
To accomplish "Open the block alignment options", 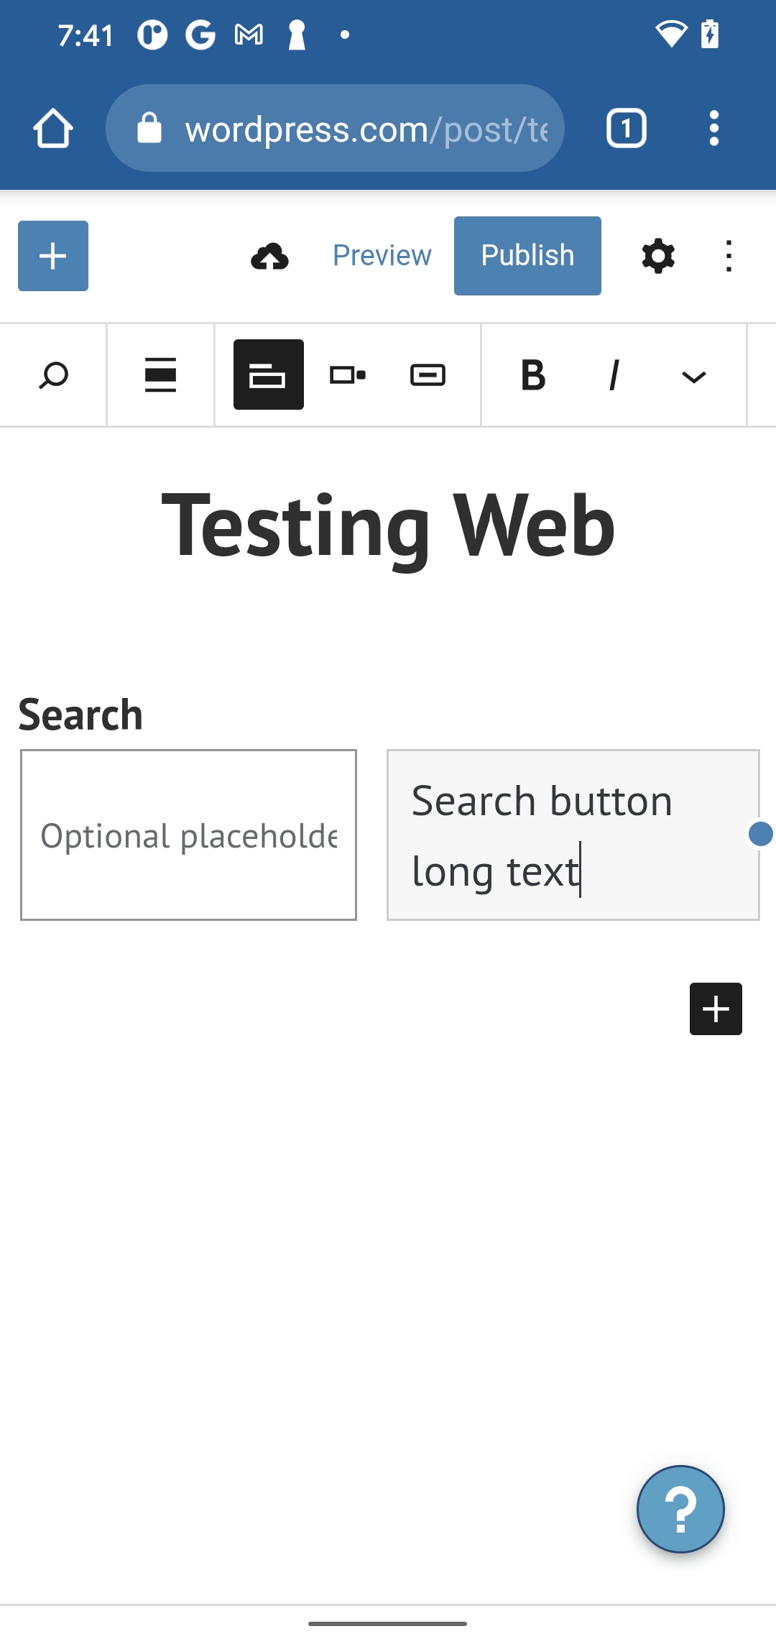I will [160, 375].
